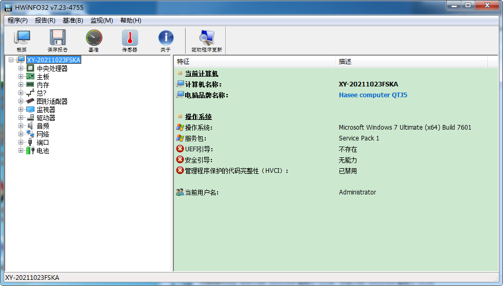This screenshot has height=286, width=503.
Task: Expand the 主板 tree node
Action: (21, 77)
